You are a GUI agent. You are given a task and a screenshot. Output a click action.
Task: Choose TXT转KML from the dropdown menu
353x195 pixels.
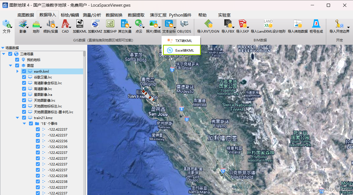click(181, 41)
